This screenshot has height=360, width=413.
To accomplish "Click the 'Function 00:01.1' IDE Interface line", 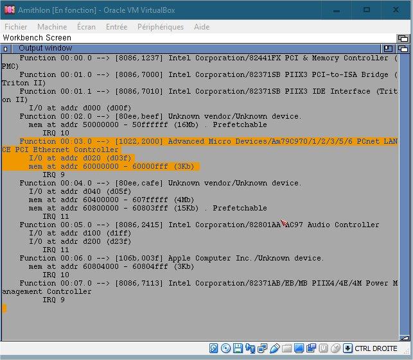I will 200,96.
